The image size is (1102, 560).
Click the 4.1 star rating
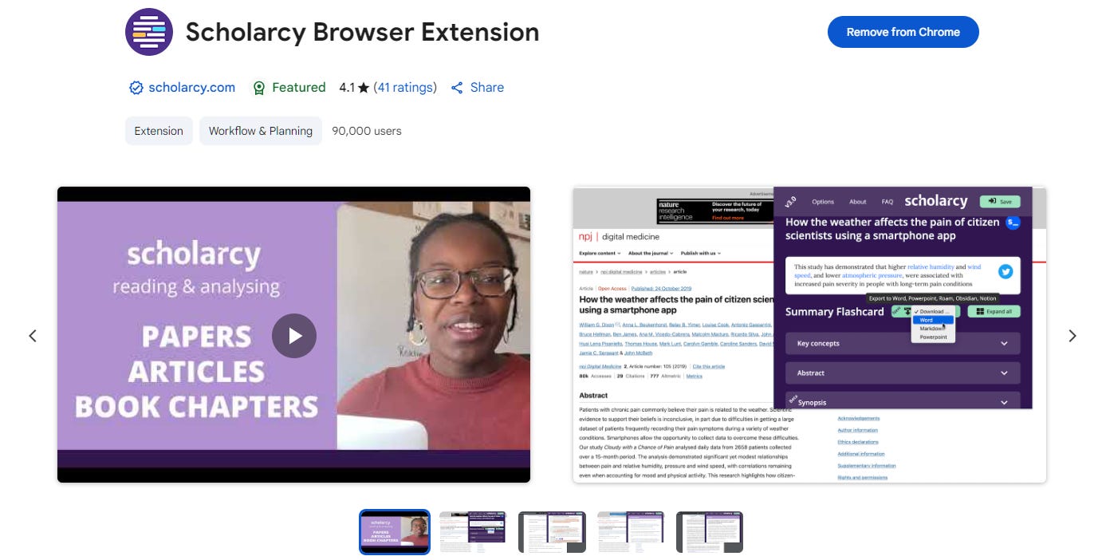click(354, 88)
